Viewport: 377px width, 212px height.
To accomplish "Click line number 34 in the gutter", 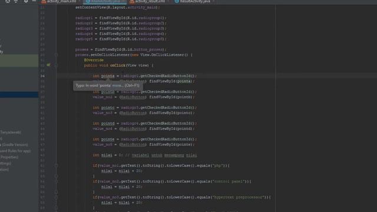I will click(x=42, y=76).
